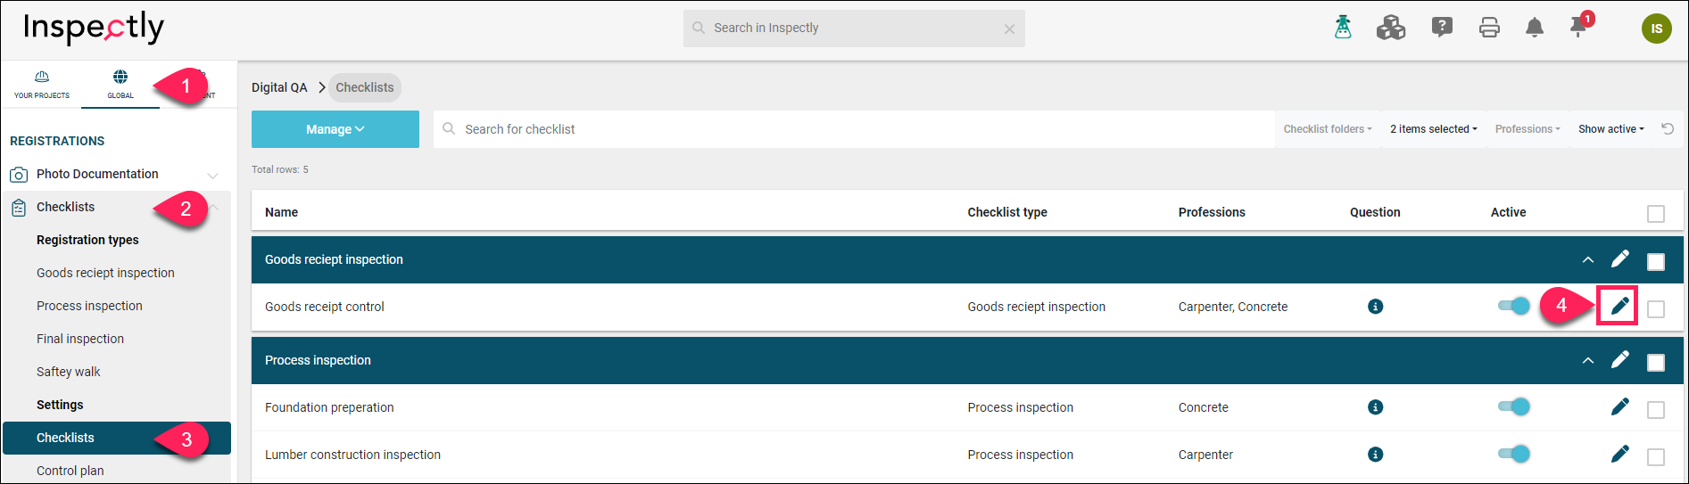Open the Show active filter
Image resolution: width=1689 pixels, height=484 pixels.
coord(1610,129)
